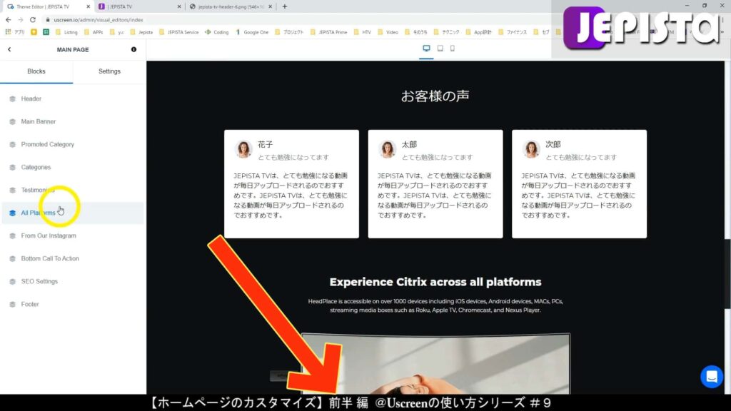Open the Coding bookmark
The height and width of the screenshot is (411, 731).
[217, 32]
